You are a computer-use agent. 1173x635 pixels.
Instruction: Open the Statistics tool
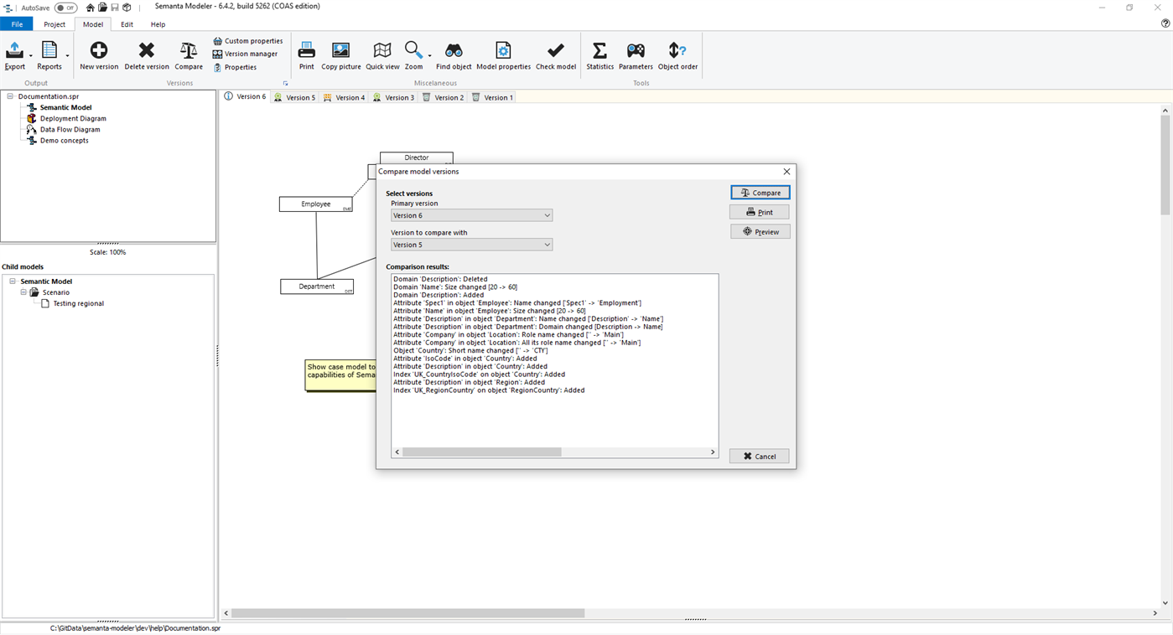[599, 53]
